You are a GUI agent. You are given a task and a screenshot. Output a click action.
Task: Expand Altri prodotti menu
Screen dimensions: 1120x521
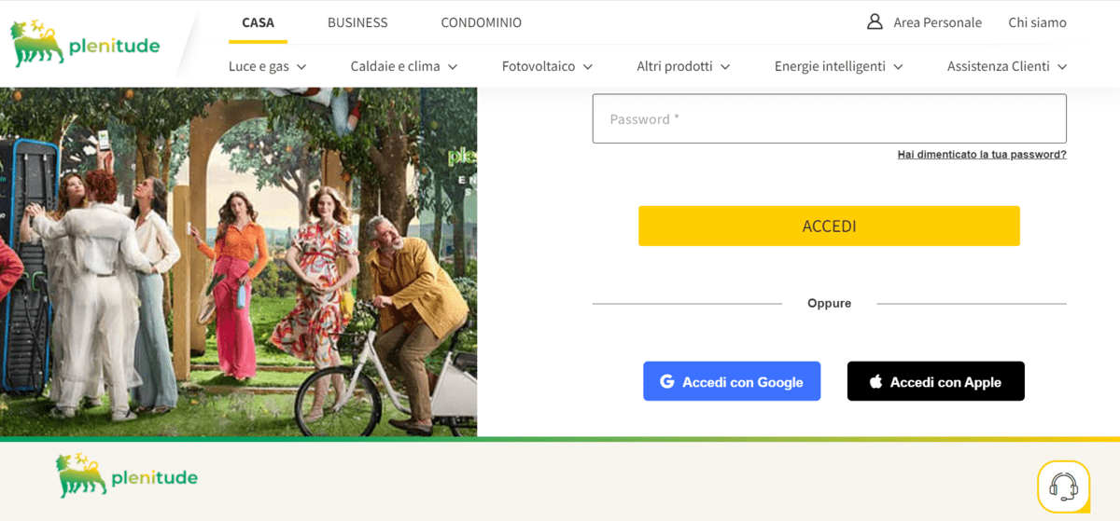pyautogui.click(x=682, y=66)
